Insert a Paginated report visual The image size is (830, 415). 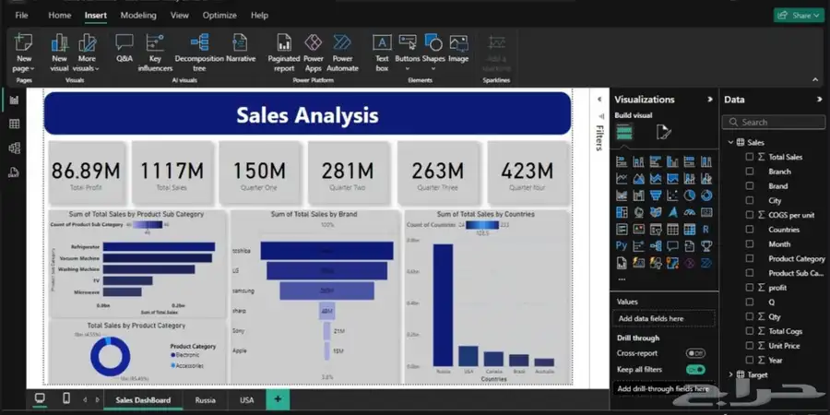tap(284, 53)
